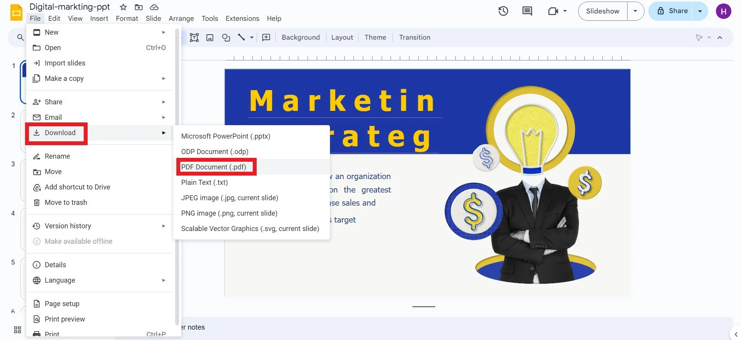The width and height of the screenshot is (741, 340).
Task: Expand the New submenu
Action: (164, 32)
